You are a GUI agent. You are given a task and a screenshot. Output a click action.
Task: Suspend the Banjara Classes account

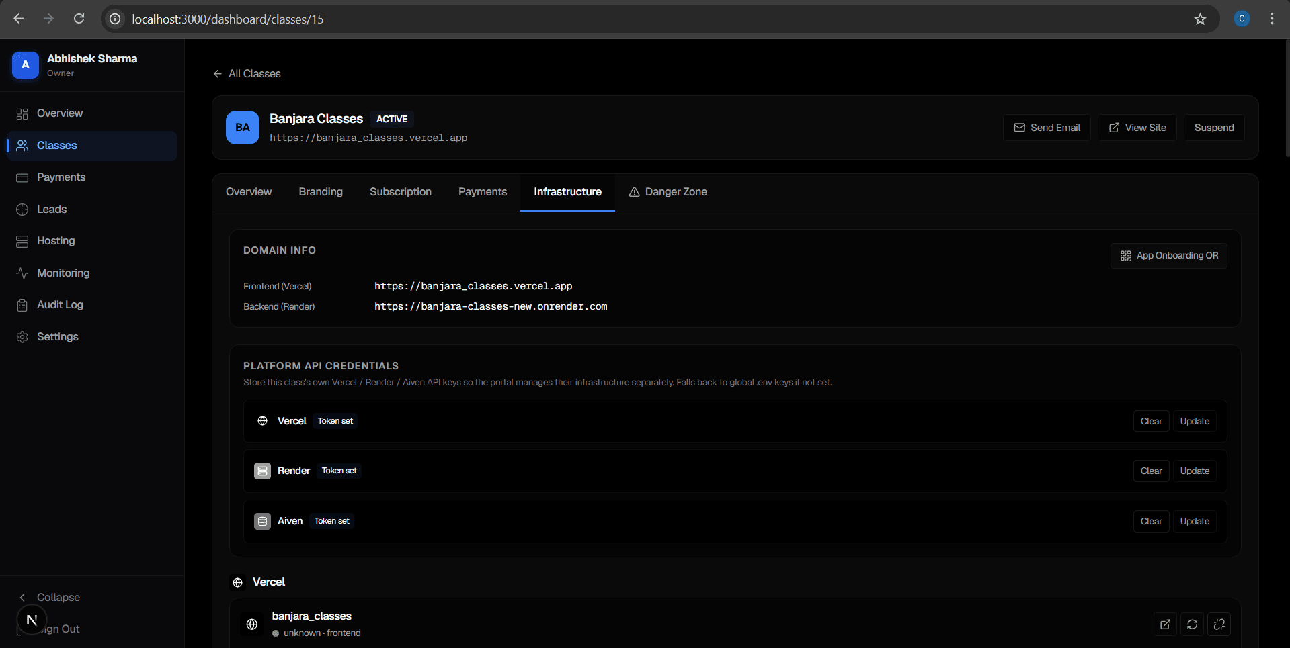pyautogui.click(x=1214, y=128)
